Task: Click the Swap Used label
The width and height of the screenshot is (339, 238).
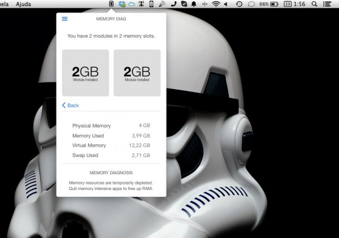Action: 85,155
